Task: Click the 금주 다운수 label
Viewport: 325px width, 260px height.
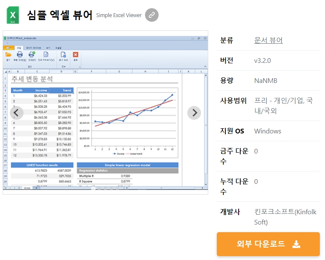Action: tap(234, 156)
